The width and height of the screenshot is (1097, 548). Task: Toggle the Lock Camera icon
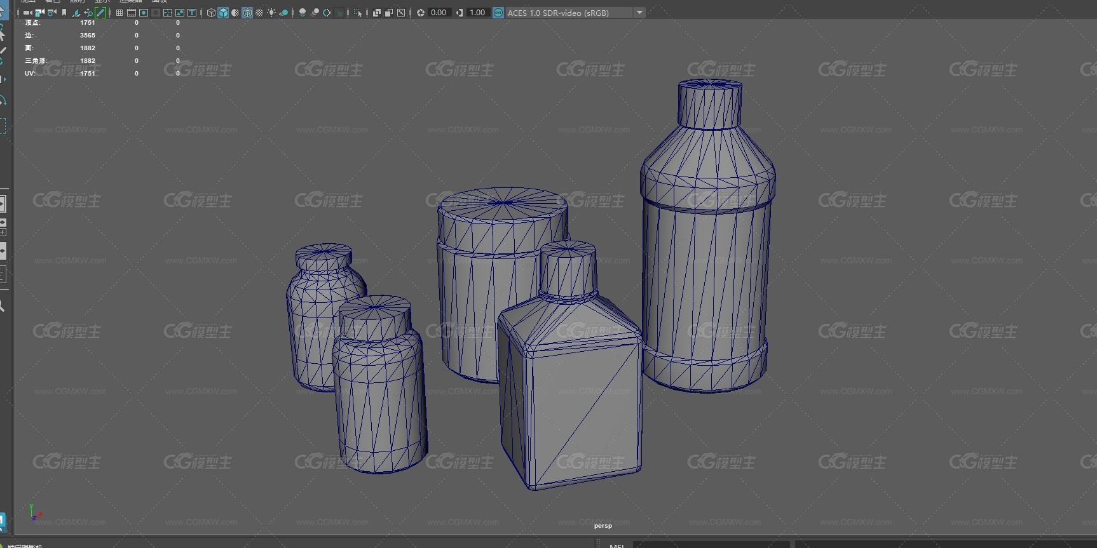[39, 13]
